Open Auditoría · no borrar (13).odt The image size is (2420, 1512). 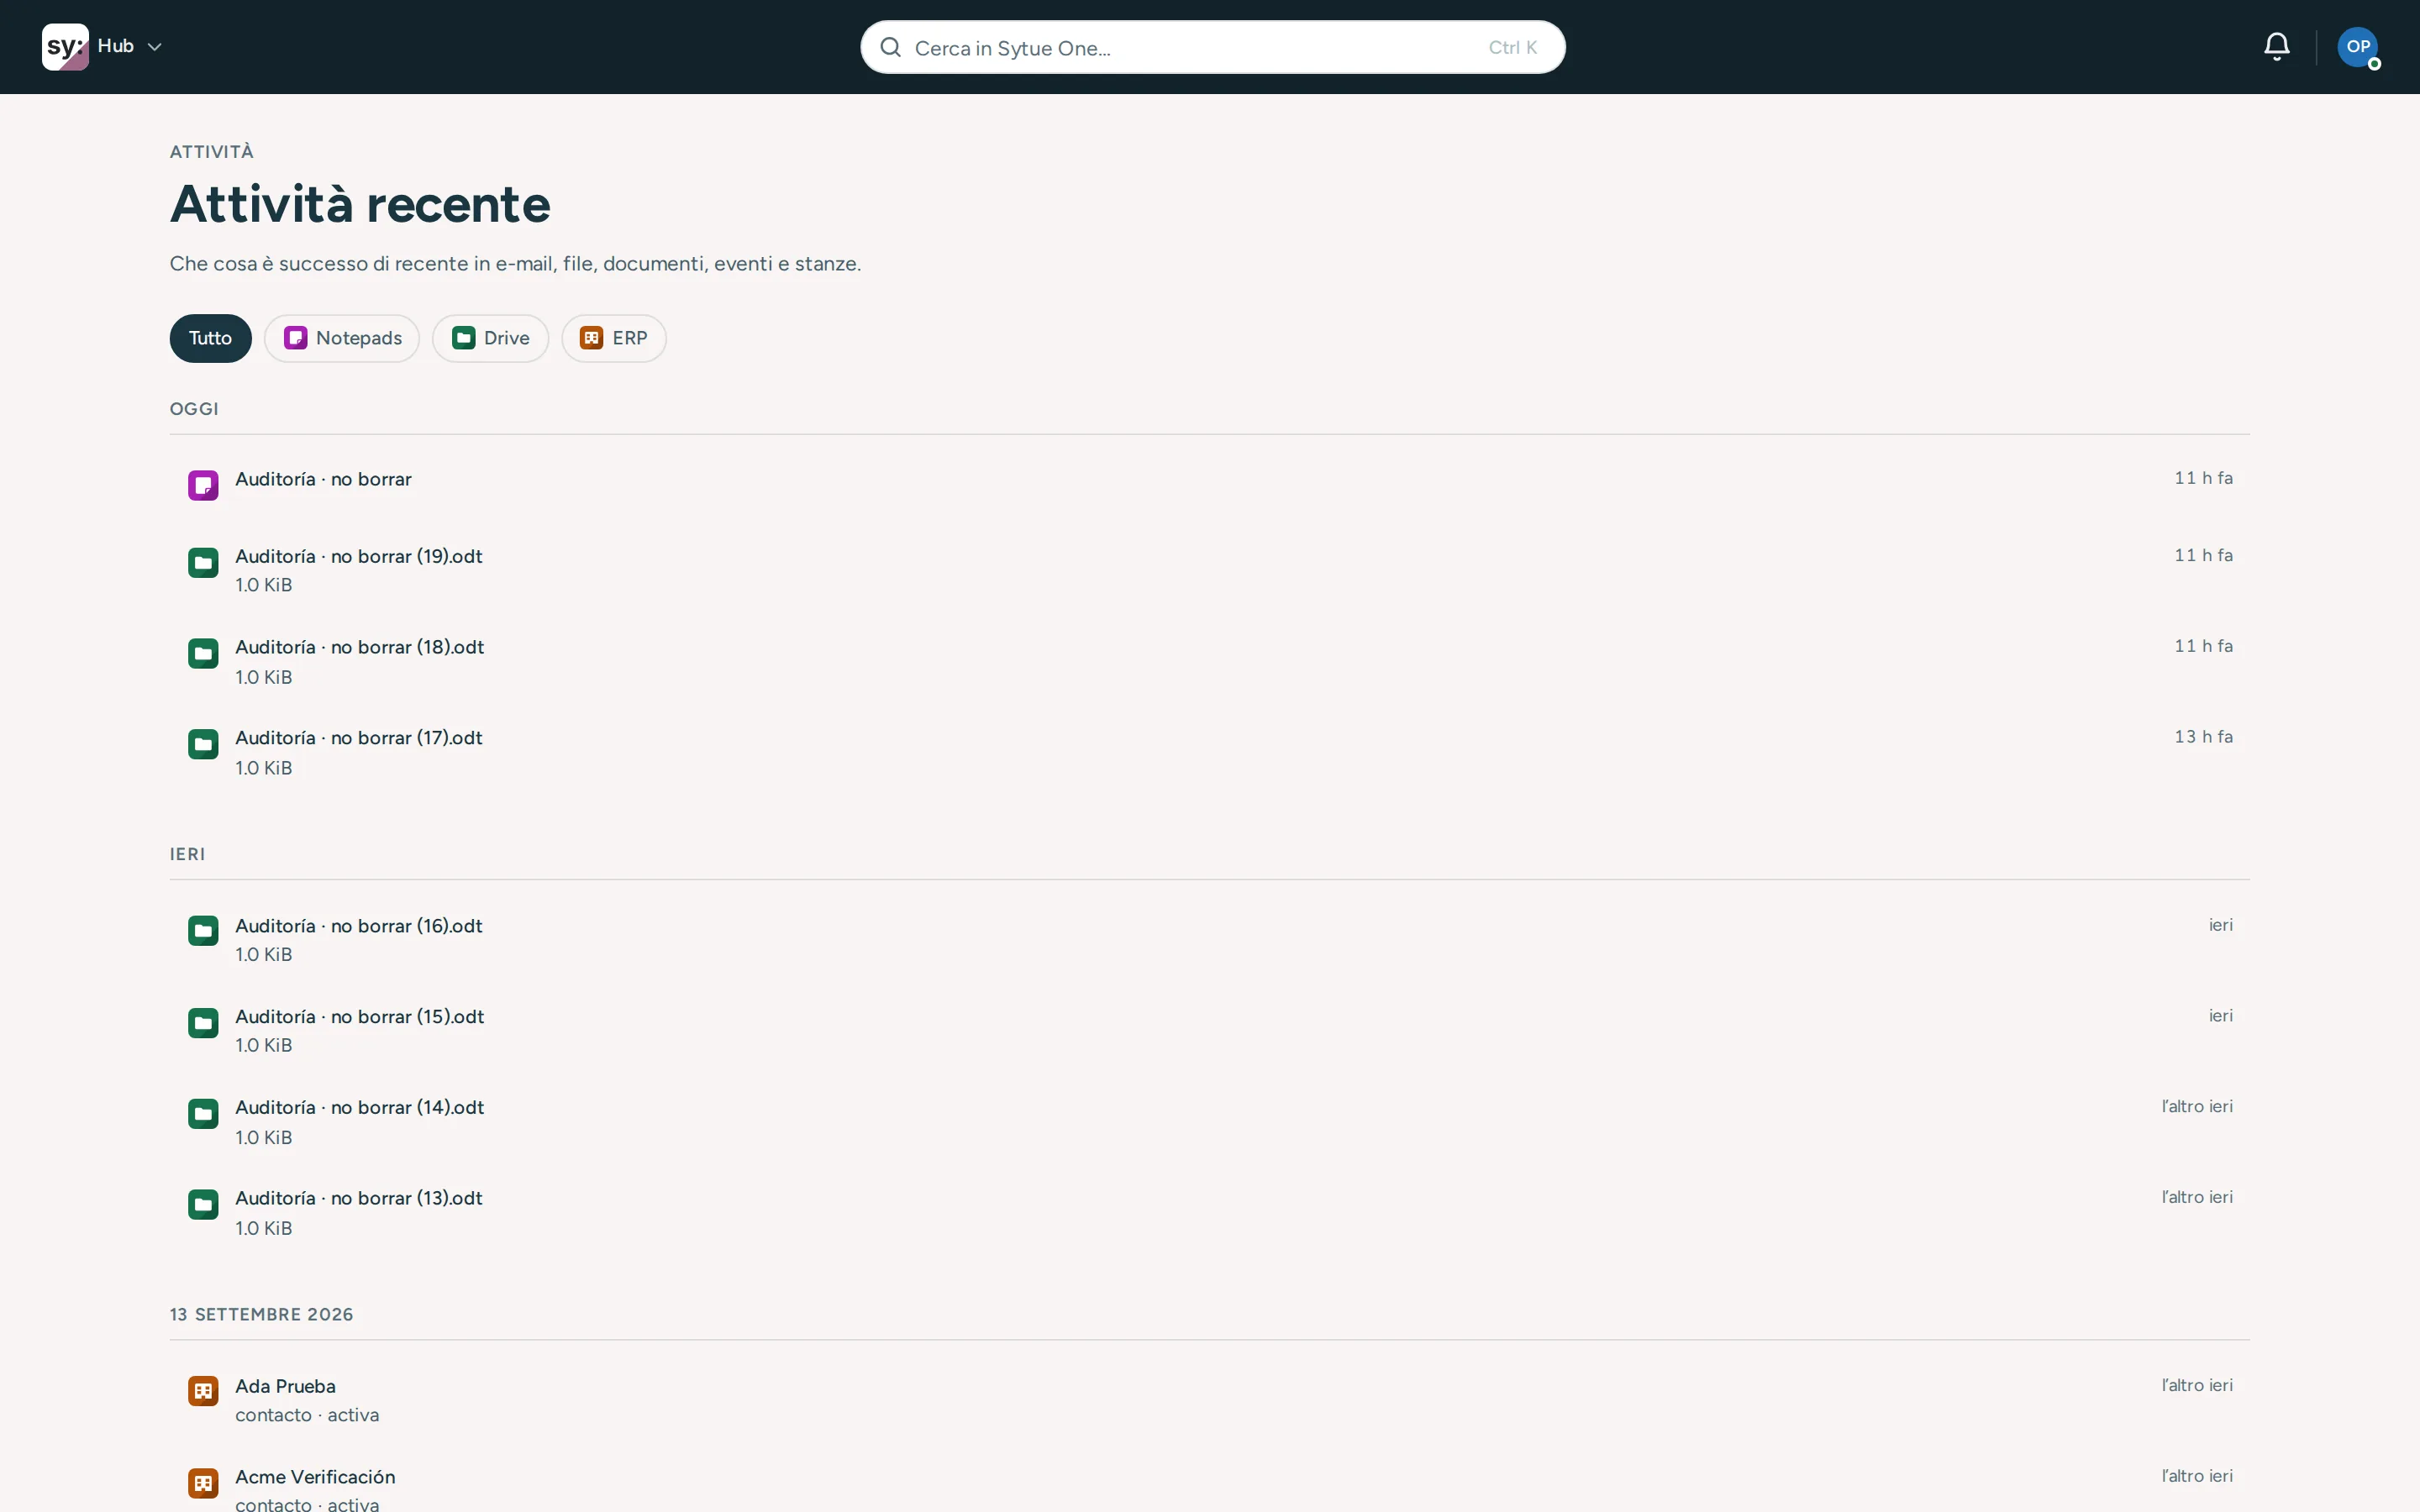[1210, 1212]
